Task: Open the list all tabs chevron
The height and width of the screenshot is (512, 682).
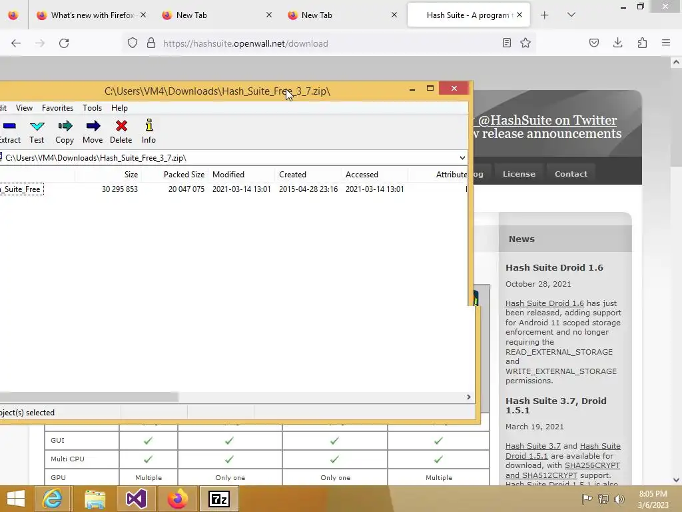Action: point(571,15)
